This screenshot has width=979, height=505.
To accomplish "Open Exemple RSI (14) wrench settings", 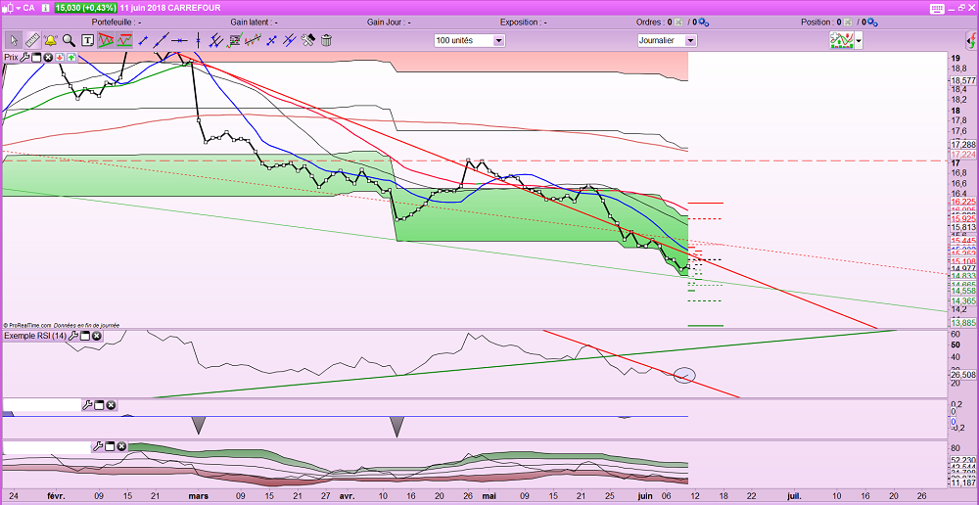I will 73,336.
